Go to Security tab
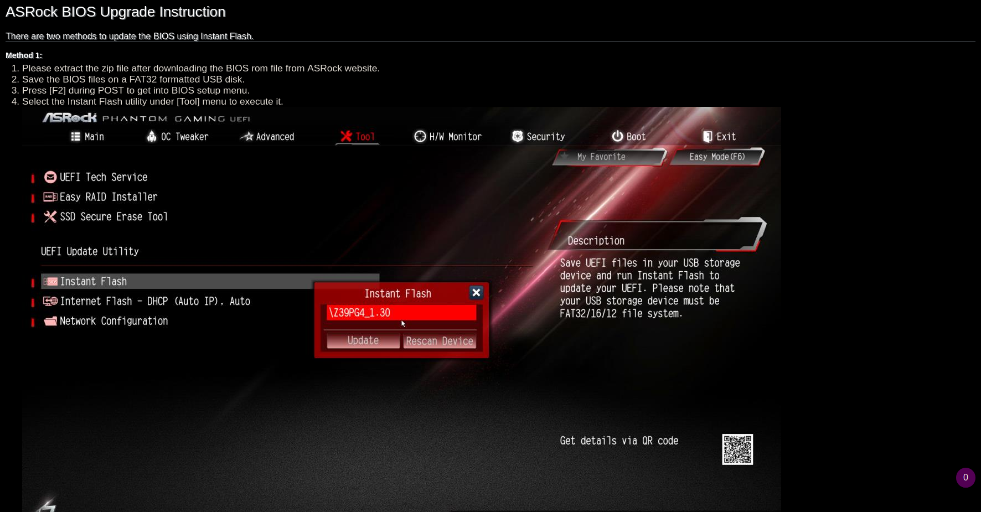 tap(538, 137)
